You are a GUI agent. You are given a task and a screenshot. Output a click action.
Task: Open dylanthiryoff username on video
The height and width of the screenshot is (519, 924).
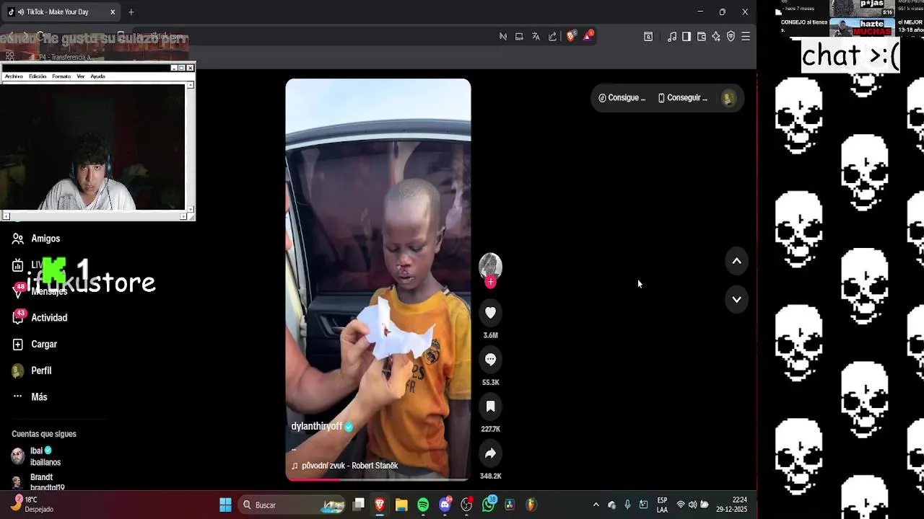(316, 427)
